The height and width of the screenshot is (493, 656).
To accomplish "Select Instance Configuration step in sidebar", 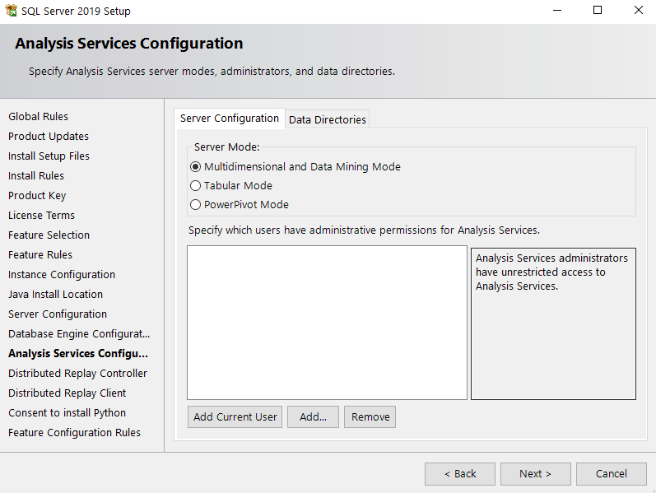I will tap(62, 275).
